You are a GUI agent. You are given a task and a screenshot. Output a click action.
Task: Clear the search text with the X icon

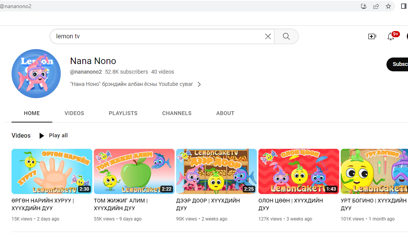(268, 36)
